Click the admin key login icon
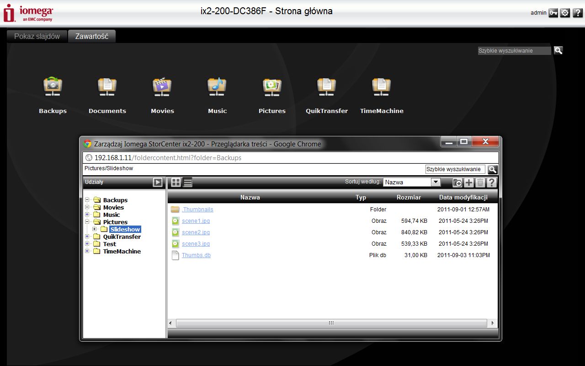This screenshot has height=366, width=585. click(553, 13)
